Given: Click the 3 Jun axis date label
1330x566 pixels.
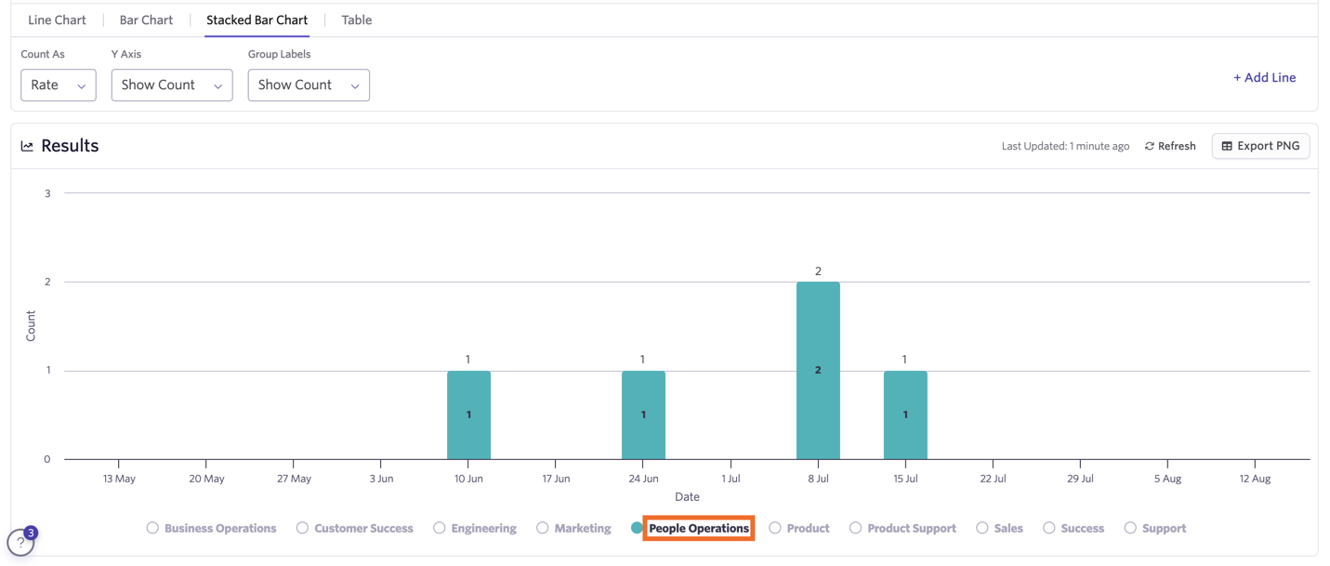Looking at the screenshot, I should tap(381, 479).
